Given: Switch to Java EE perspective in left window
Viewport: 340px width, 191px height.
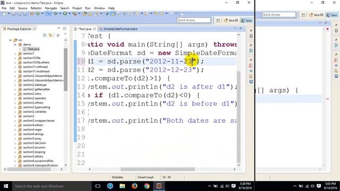Looking at the screenshot, I should pos(231,20).
